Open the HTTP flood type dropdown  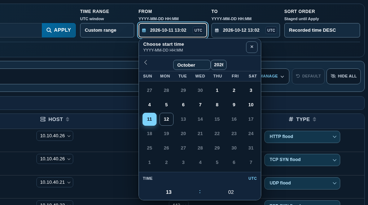click(x=302, y=137)
